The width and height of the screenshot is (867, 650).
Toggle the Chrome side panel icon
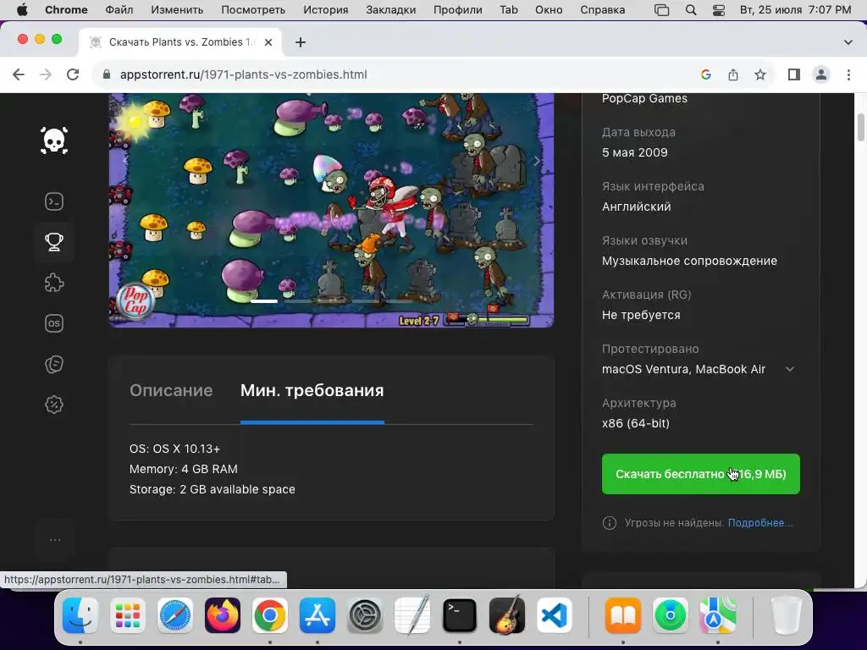[x=794, y=74]
